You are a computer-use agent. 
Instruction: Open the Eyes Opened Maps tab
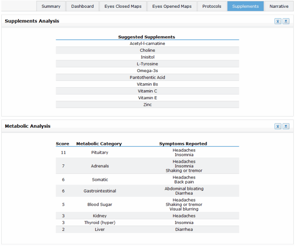tap(172, 6)
